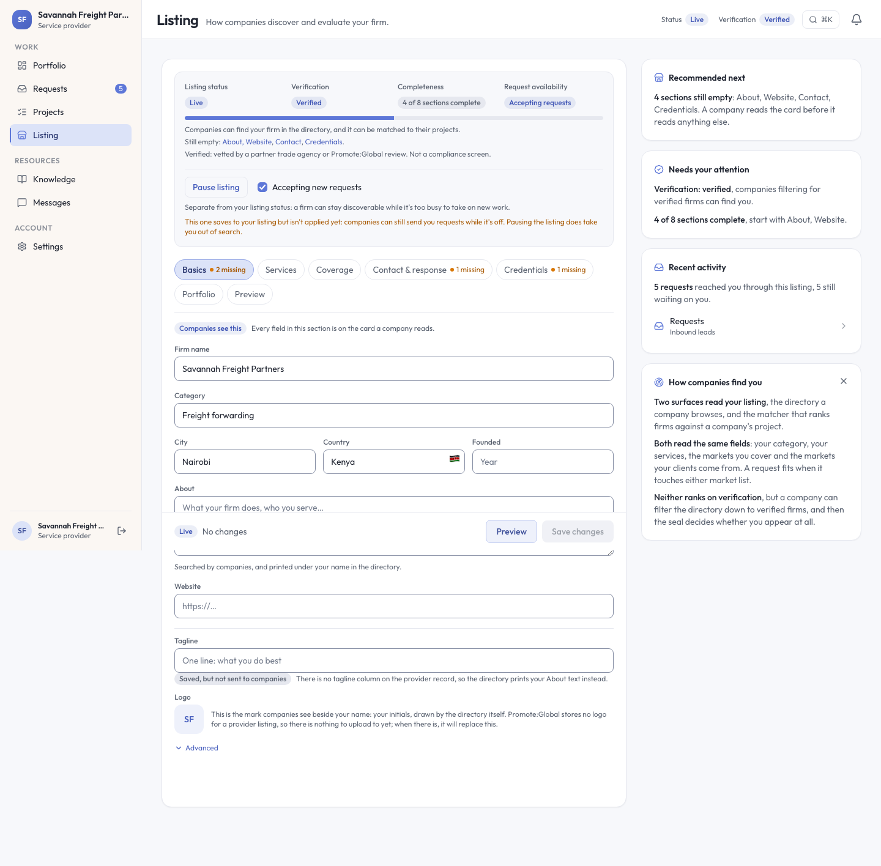Click the Accepting requests pill
Viewport: 881px width, 866px height.
click(540, 103)
